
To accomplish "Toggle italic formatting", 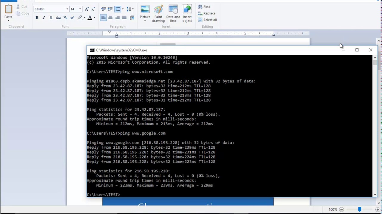I will point(44,18).
